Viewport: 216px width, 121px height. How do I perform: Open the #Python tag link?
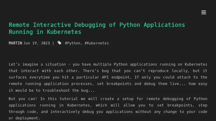click(x=73, y=43)
